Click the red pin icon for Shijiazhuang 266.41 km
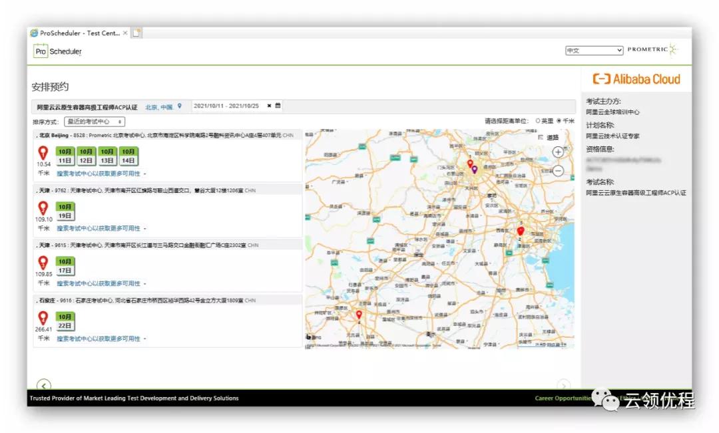This screenshot has width=719, height=433. [x=43, y=318]
